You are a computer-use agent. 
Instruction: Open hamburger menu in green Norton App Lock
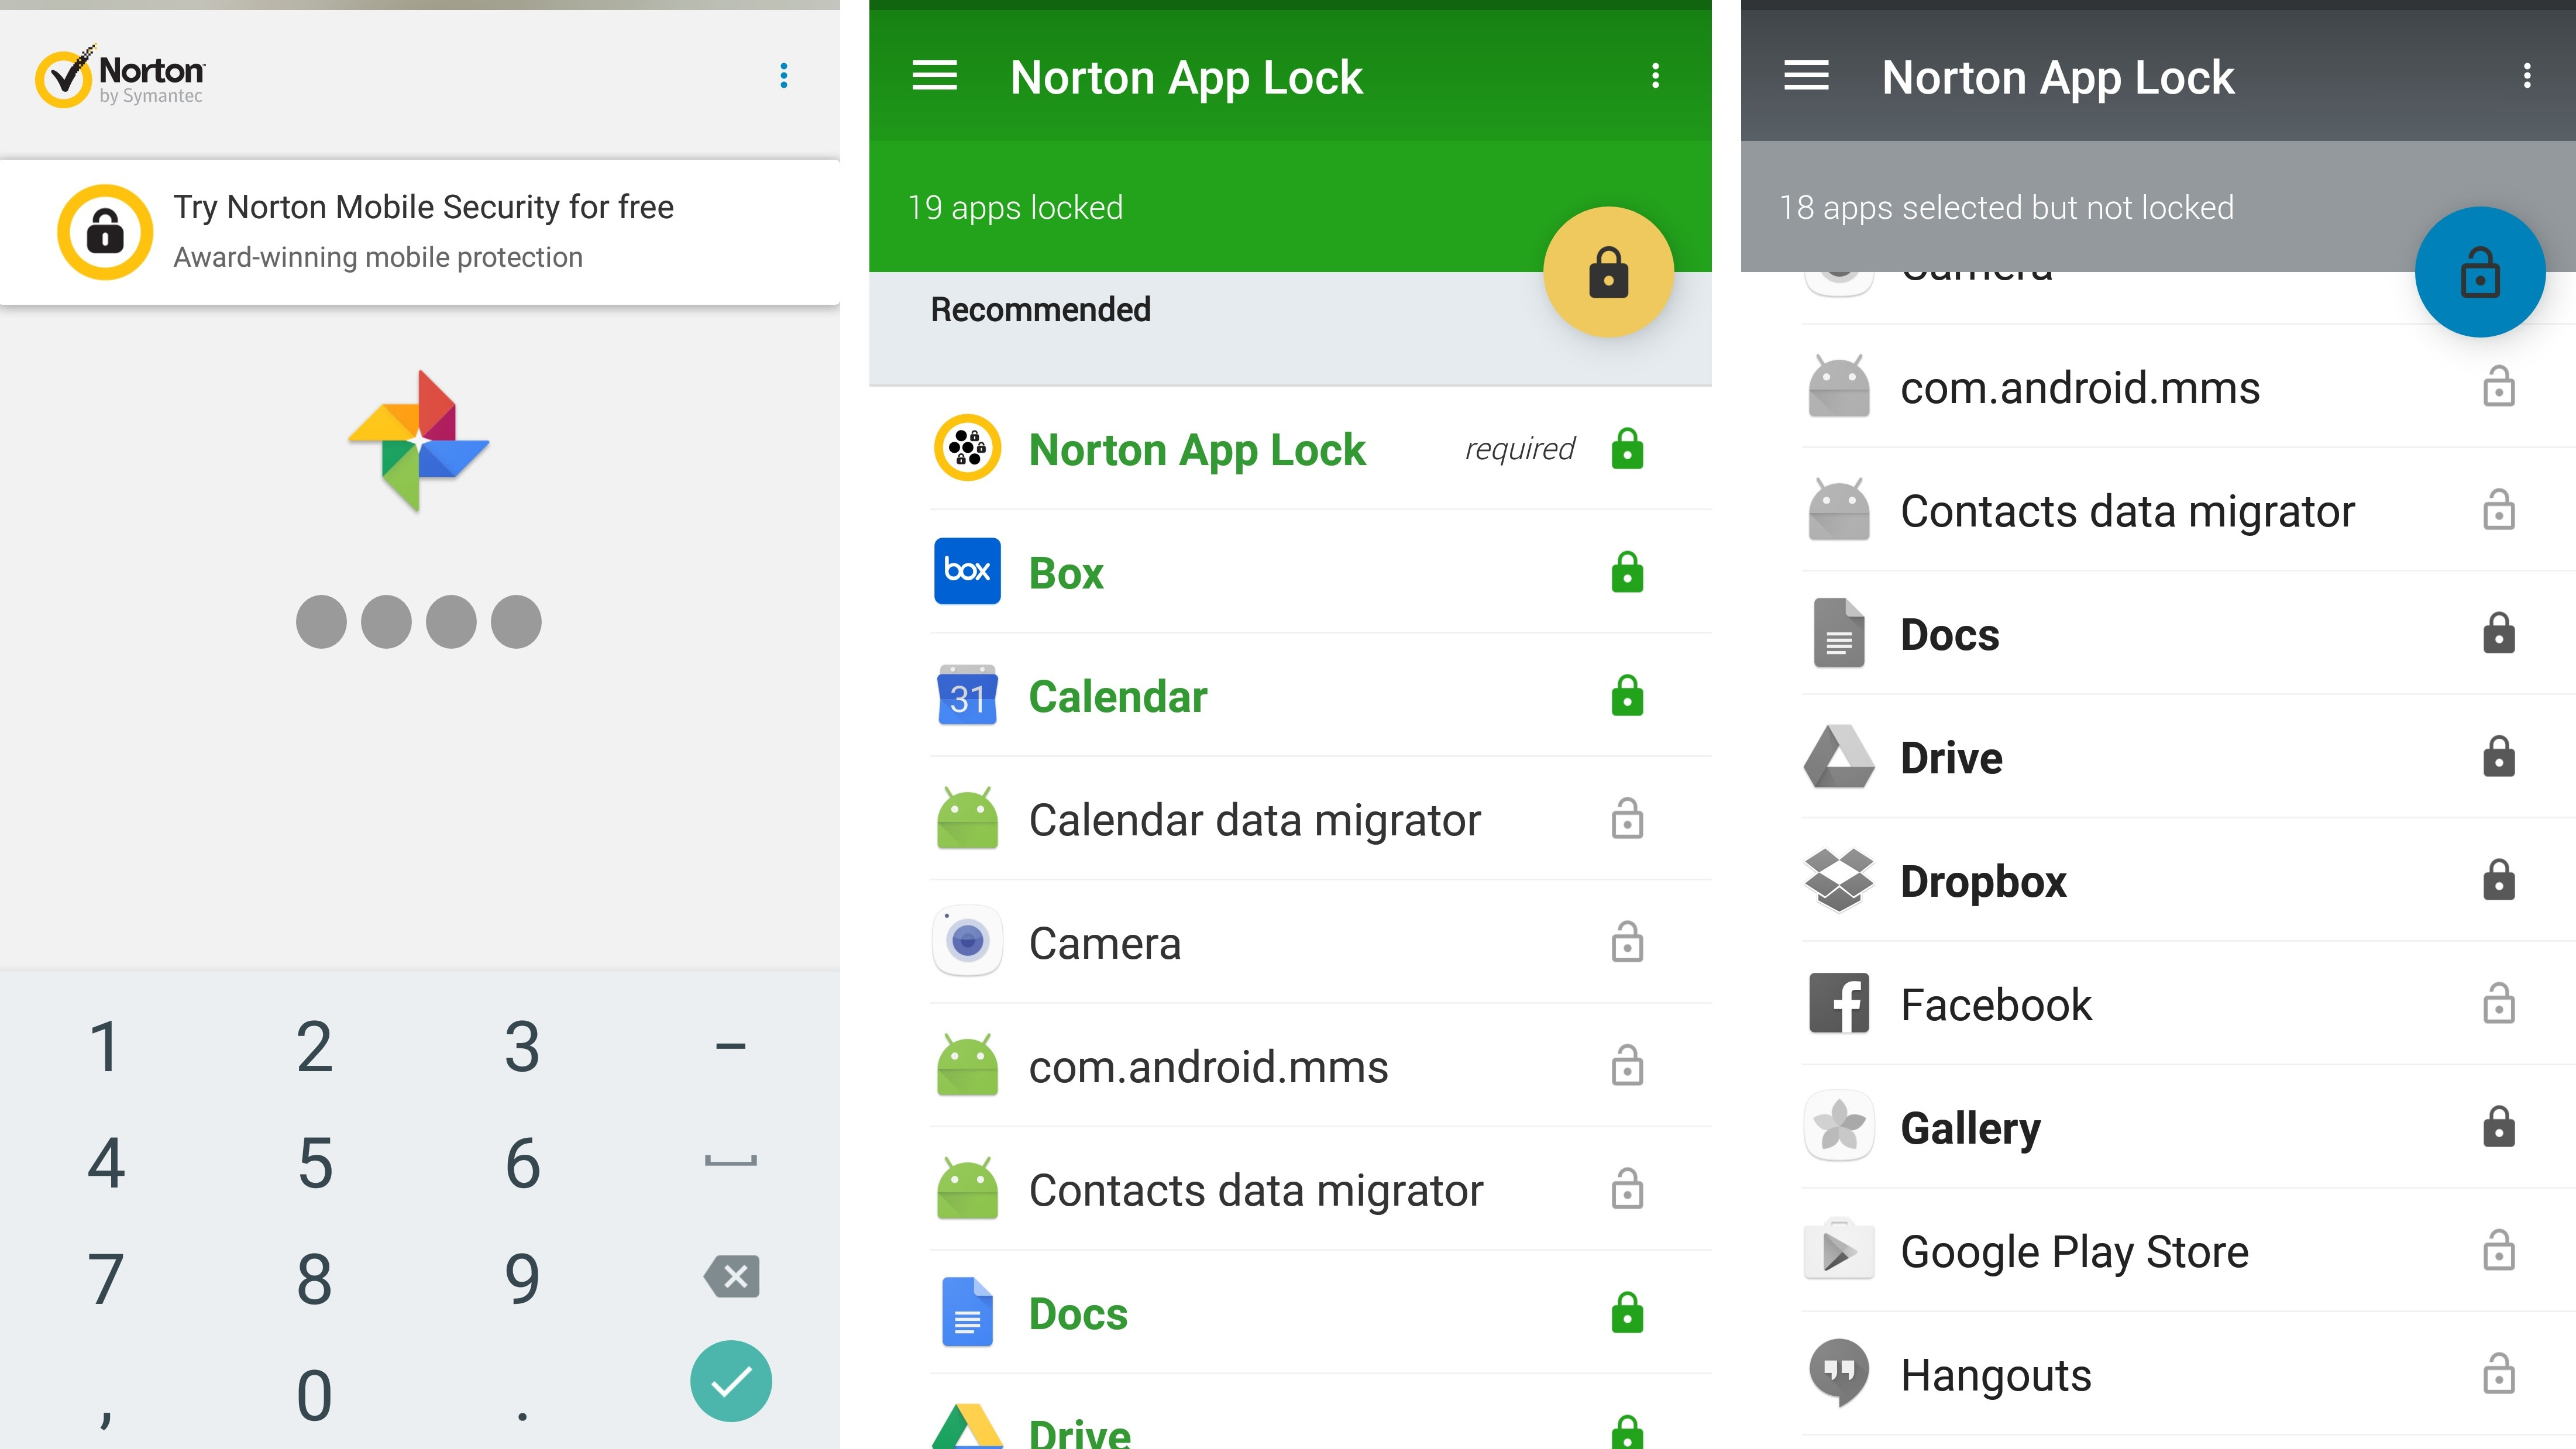pyautogui.click(x=934, y=76)
